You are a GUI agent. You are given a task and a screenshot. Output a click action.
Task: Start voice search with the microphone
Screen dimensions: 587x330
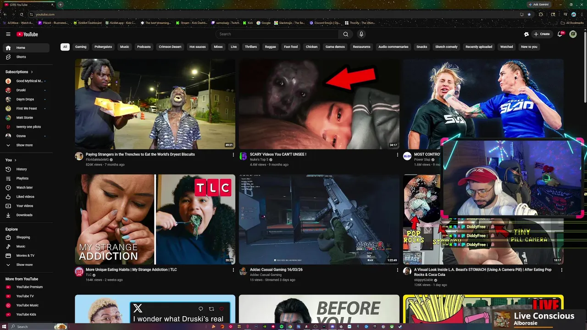[x=361, y=34]
